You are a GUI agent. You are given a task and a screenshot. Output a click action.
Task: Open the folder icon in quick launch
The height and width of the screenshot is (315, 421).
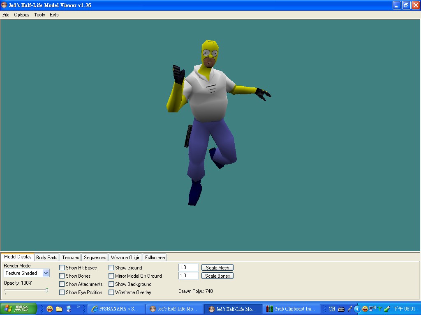tap(59, 309)
